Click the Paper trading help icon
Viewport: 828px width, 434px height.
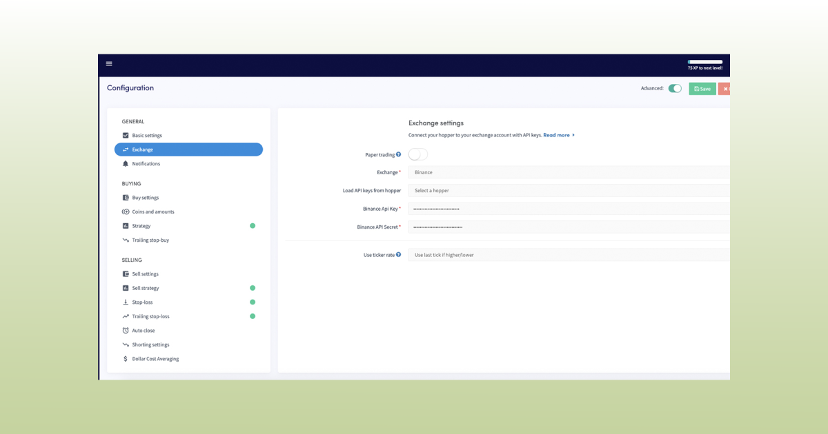[x=400, y=154]
